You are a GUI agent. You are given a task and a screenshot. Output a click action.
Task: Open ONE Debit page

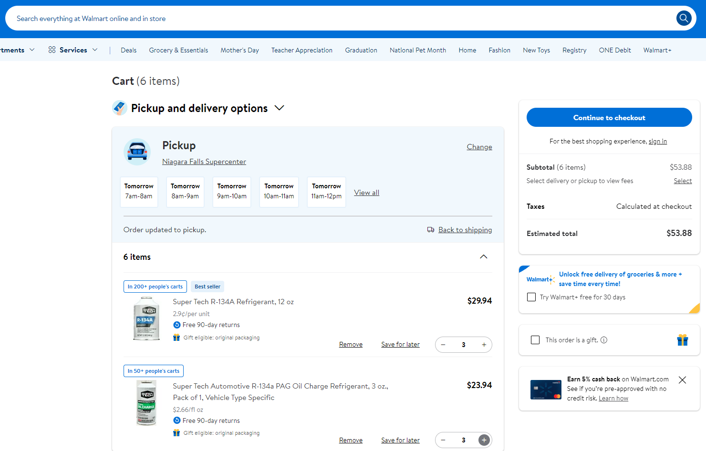[x=615, y=50]
